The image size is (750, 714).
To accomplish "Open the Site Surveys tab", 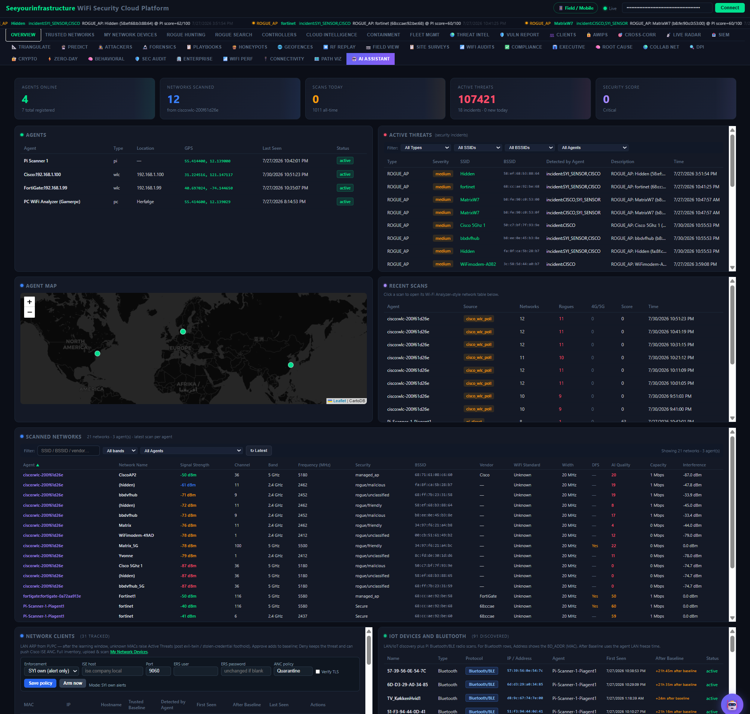I will coord(429,47).
